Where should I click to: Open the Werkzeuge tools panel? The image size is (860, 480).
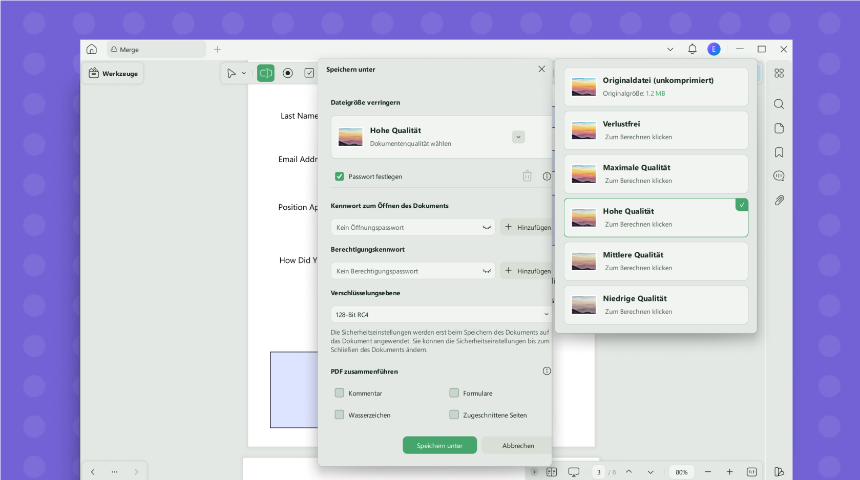(x=113, y=73)
